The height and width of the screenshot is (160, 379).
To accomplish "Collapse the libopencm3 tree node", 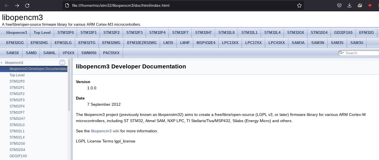I will pos(2,63).
